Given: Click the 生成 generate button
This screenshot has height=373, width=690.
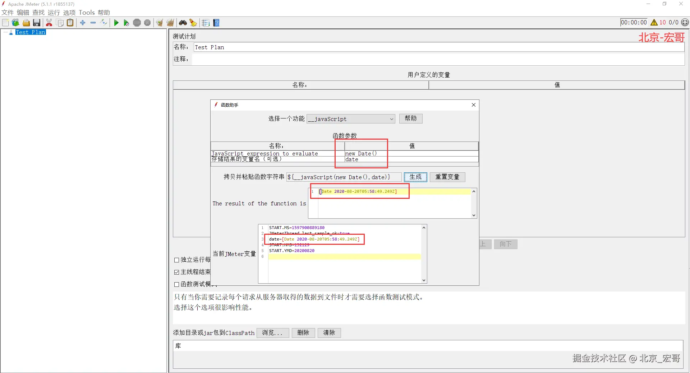Looking at the screenshot, I should (415, 177).
